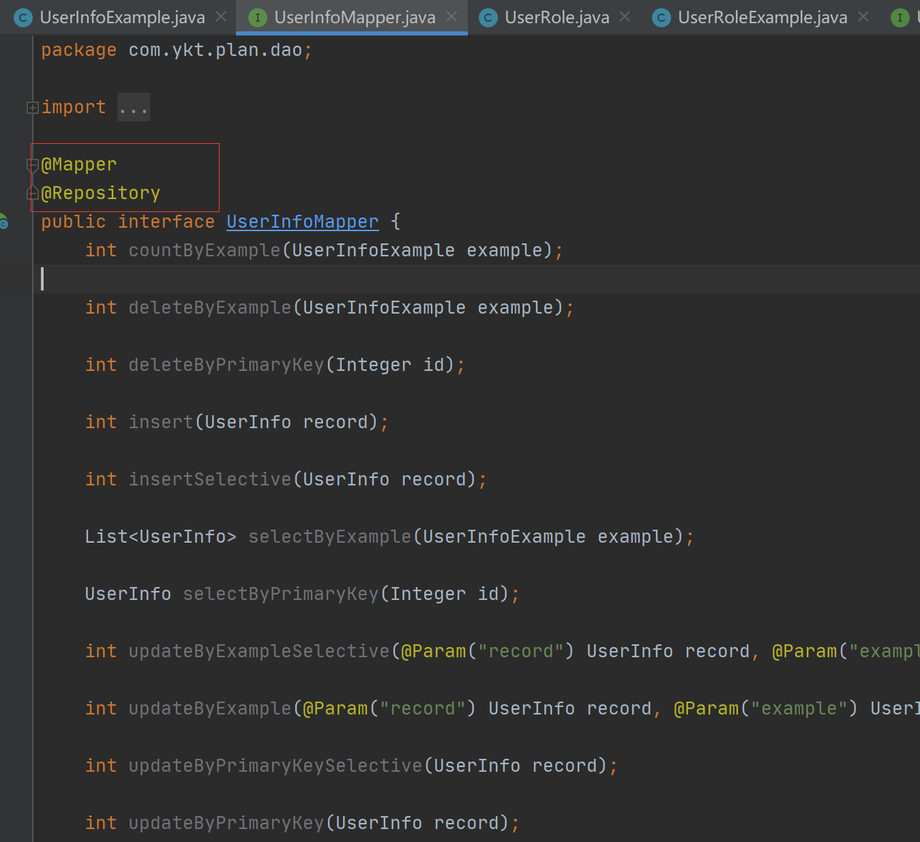Click the gutter marker beside @Repository annotation
Screen dimensions: 920x842
click(31, 193)
